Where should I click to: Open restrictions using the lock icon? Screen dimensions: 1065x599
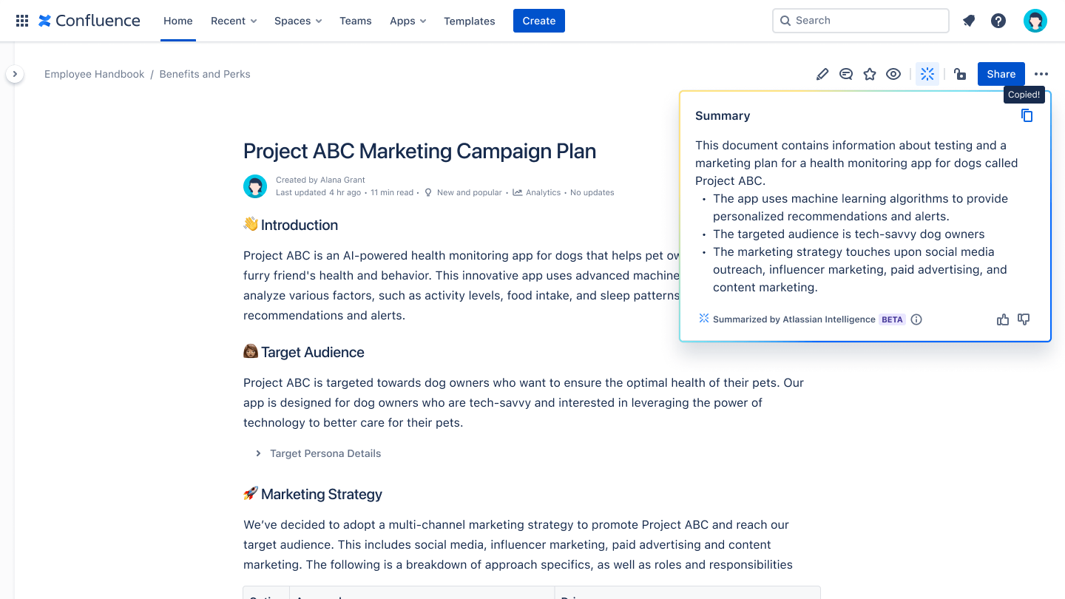point(960,74)
